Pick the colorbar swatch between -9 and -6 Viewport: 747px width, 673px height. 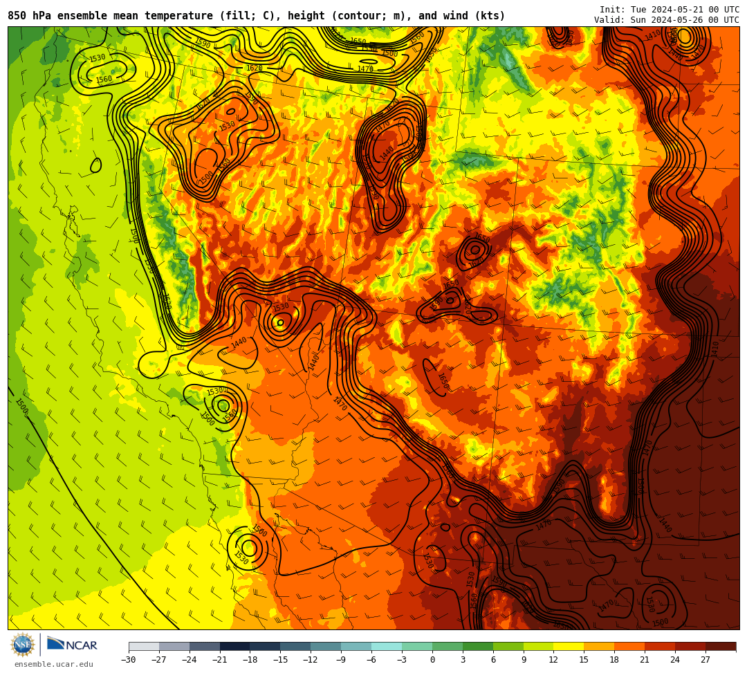356,646
